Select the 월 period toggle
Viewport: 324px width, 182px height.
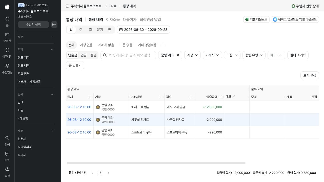pos(90,30)
